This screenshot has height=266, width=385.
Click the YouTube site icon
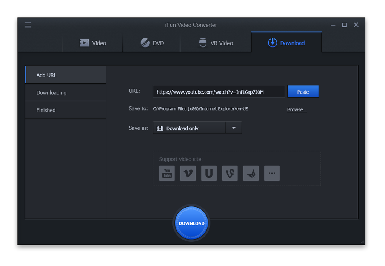pos(167,173)
